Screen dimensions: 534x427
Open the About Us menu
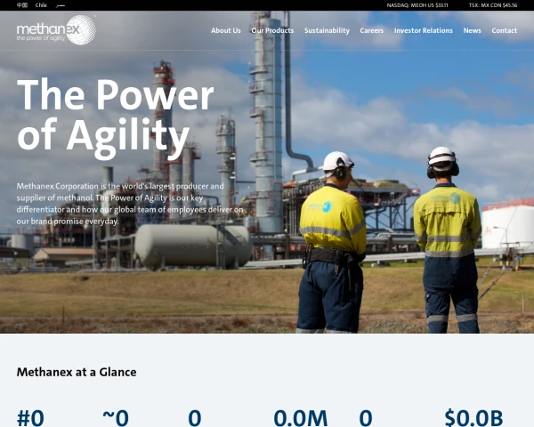pos(225,30)
